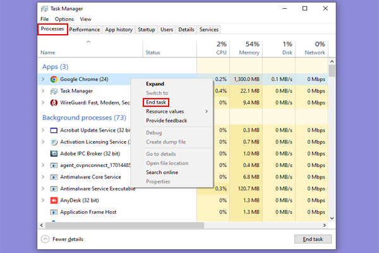Expand the Antimalware Service Executable entry
The width and height of the screenshot is (379, 253).
[43, 188]
